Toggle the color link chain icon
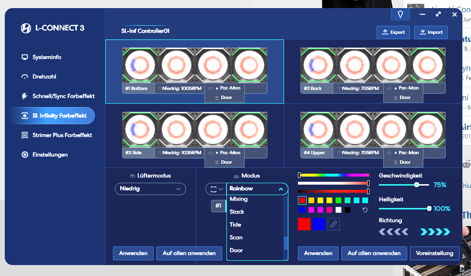The image size is (471, 276). [333, 224]
